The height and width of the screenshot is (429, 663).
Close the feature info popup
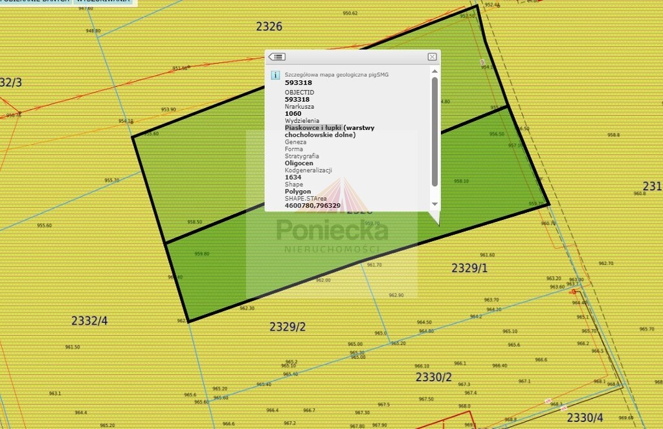[432, 57]
